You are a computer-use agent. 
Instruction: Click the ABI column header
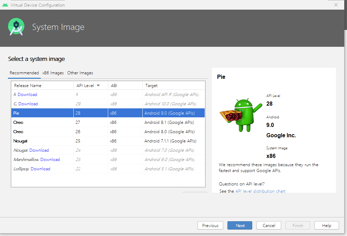click(125, 86)
